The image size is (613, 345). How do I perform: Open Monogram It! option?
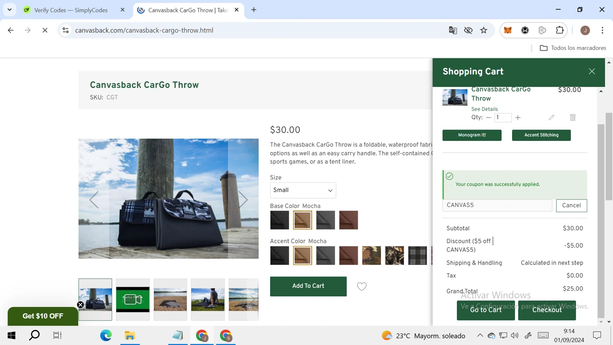[x=472, y=135]
